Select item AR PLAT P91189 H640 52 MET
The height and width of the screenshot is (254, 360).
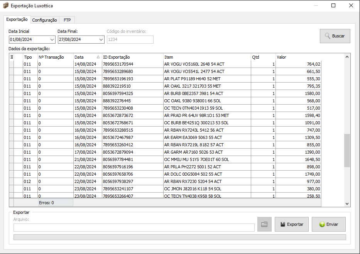point(207,79)
